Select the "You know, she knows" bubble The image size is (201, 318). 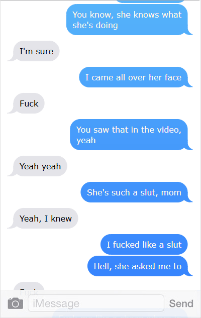coord(127,20)
